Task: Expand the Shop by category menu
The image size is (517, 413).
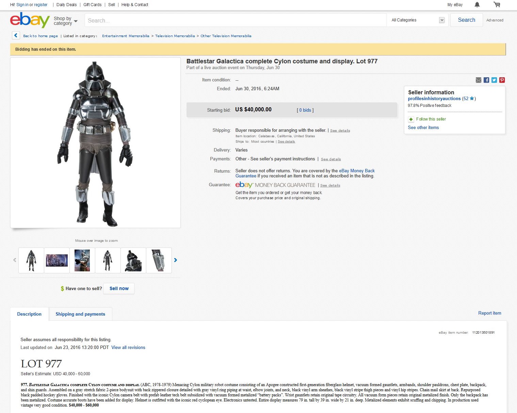Action: click(x=66, y=21)
